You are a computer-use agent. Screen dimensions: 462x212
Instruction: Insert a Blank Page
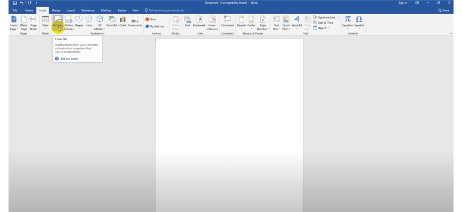coord(24,22)
